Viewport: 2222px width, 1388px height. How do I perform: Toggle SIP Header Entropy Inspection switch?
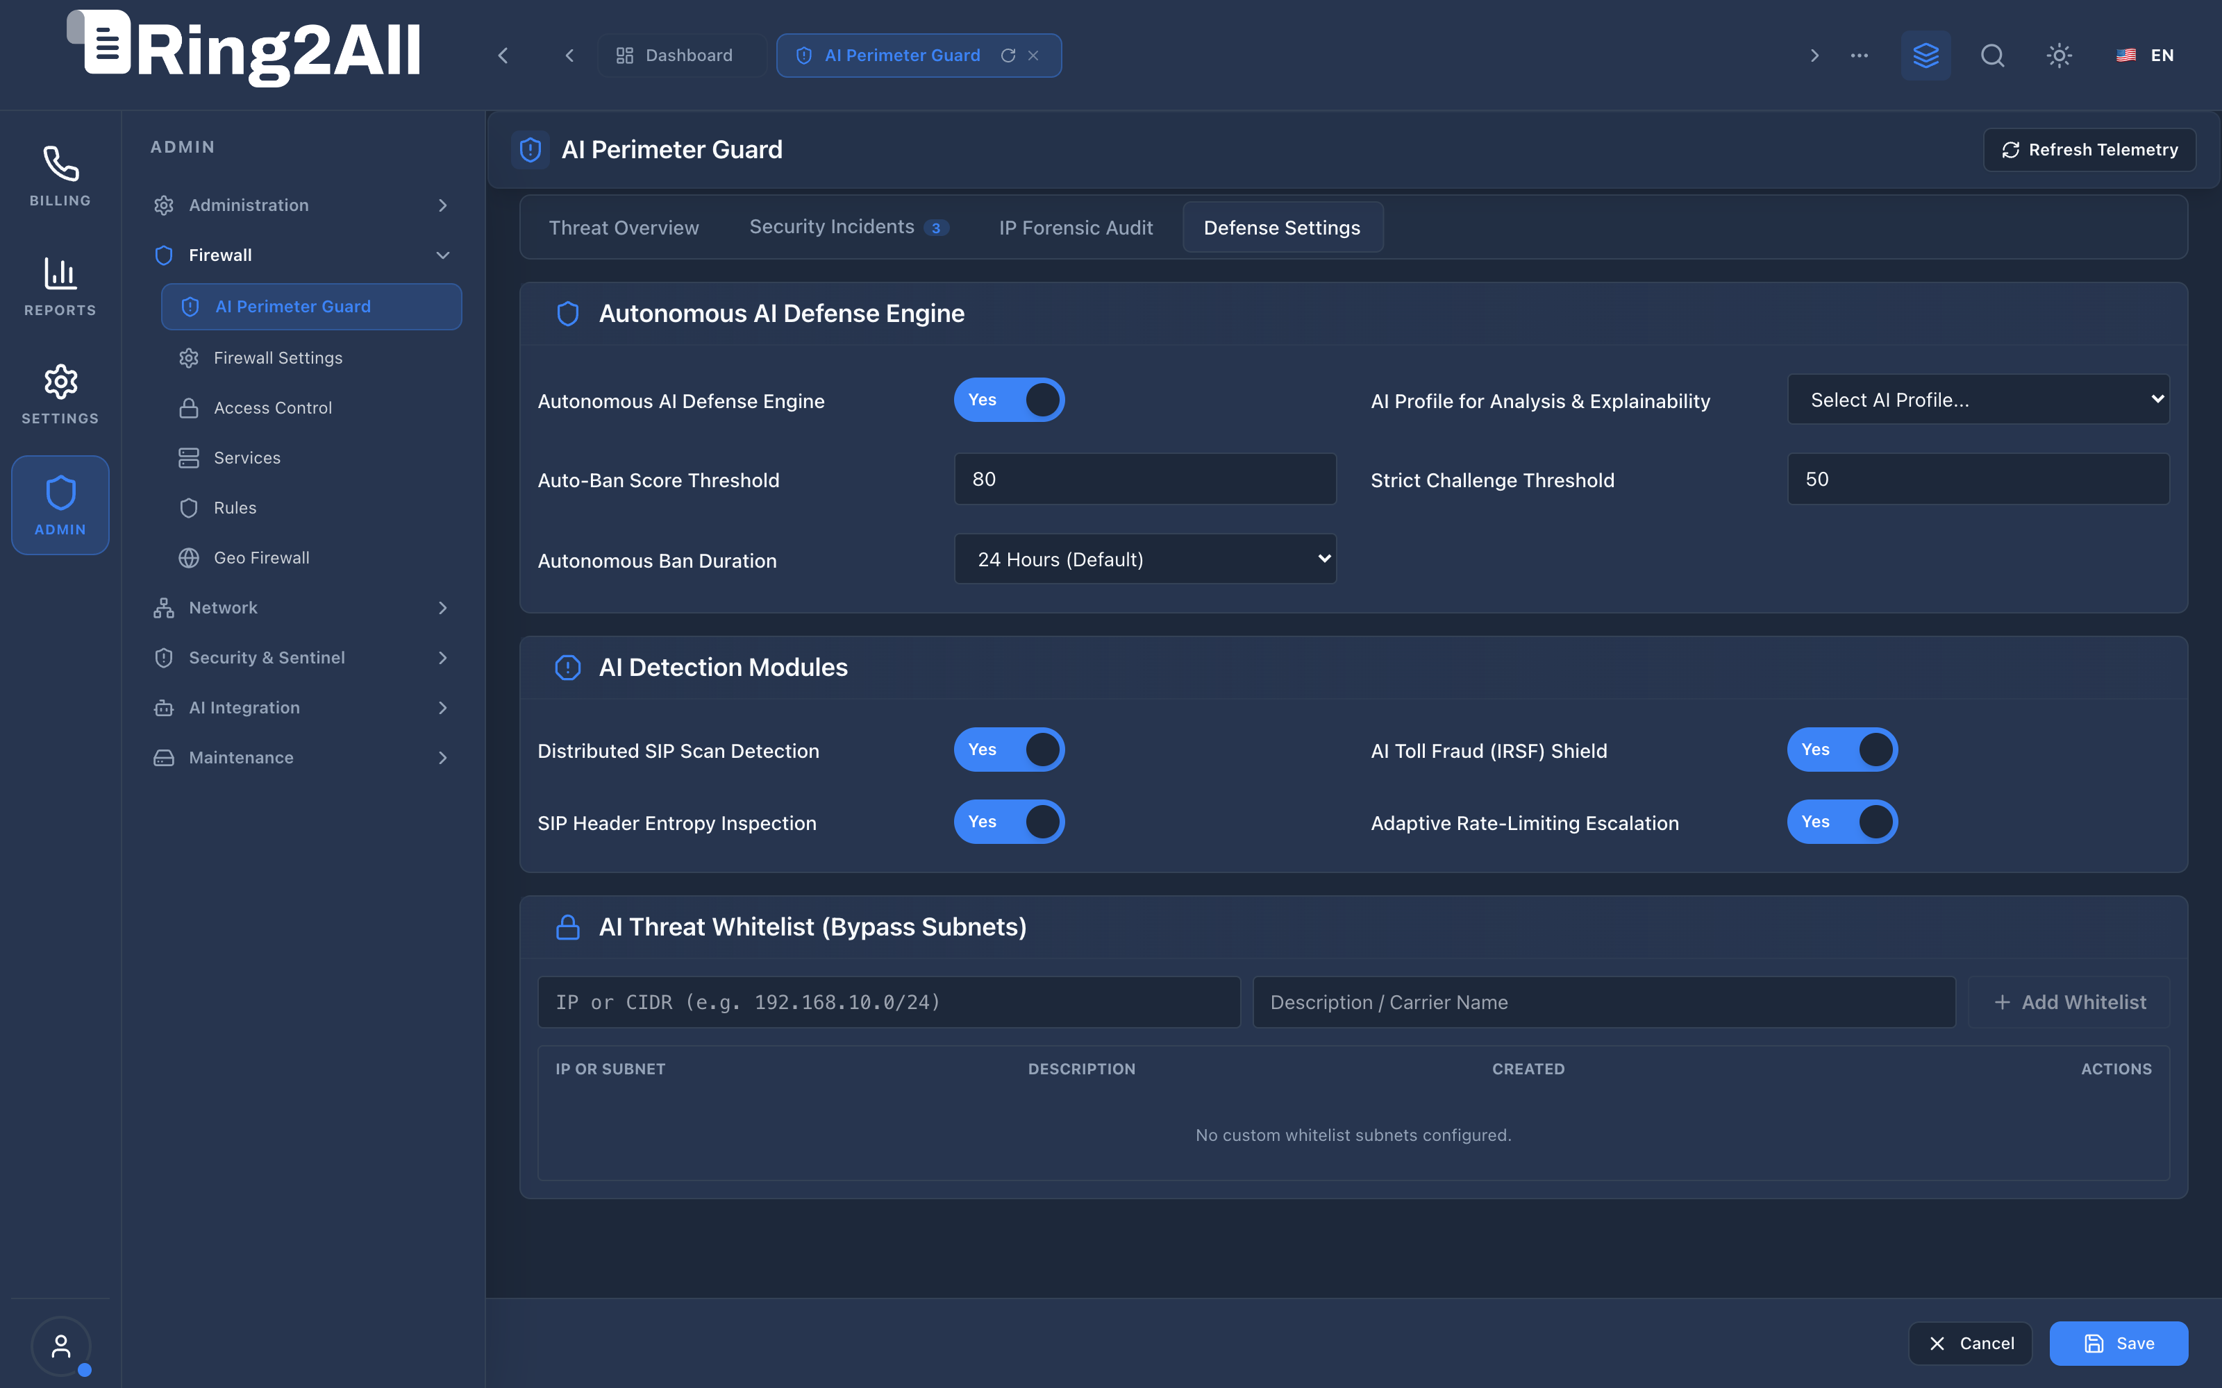(1009, 822)
